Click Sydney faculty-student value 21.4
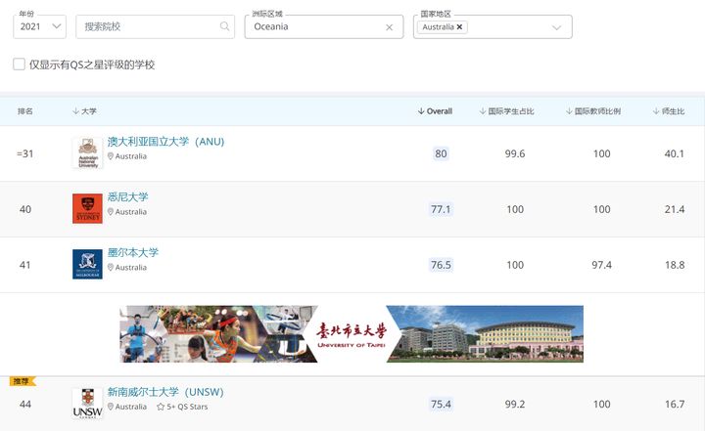Image resolution: width=705 pixels, height=431 pixels. point(675,209)
